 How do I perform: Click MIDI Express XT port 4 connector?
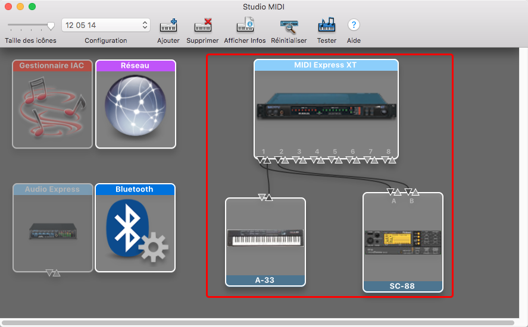(x=317, y=160)
